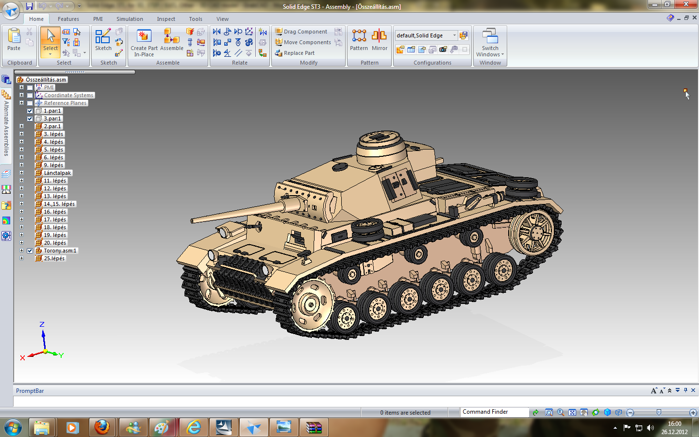Image resolution: width=699 pixels, height=437 pixels.
Task: Click the blue cube view orientation icon
Action: (607, 412)
